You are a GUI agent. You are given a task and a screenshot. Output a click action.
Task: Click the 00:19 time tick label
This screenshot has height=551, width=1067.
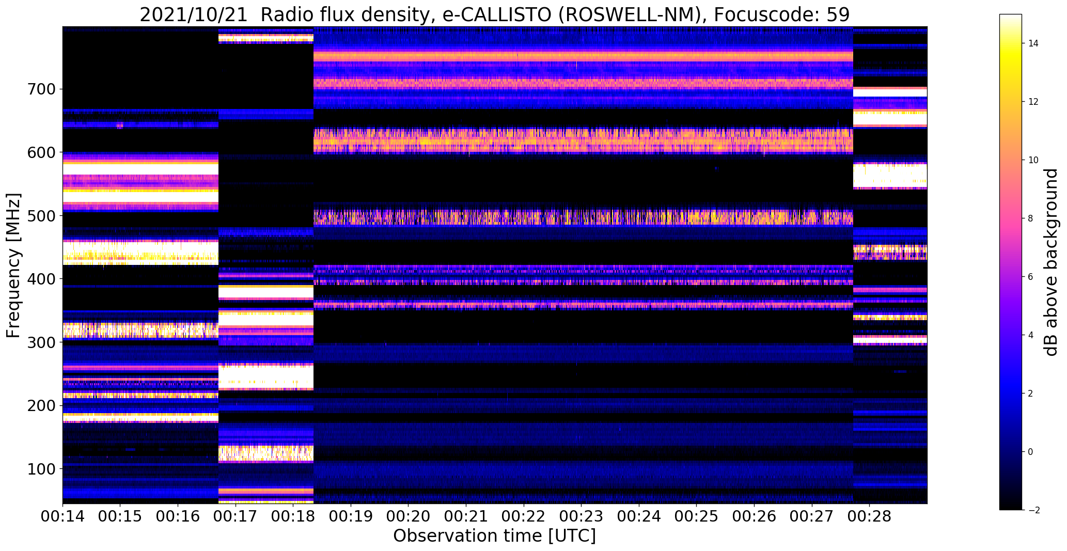[351, 516]
